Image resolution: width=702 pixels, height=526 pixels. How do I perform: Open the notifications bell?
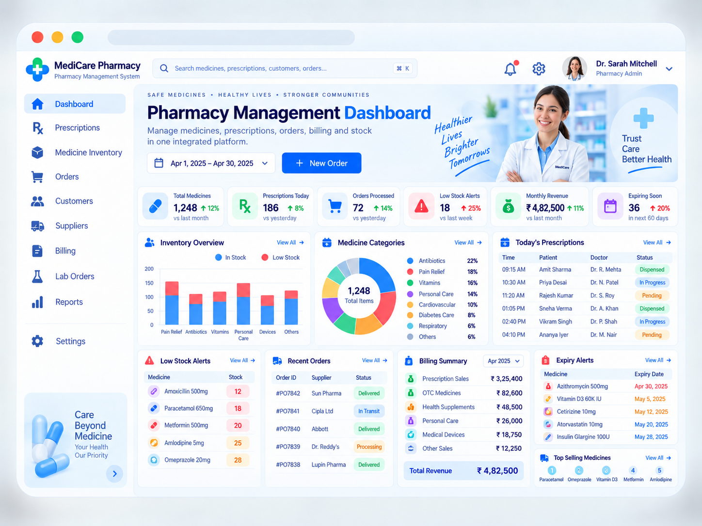click(511, 68)
